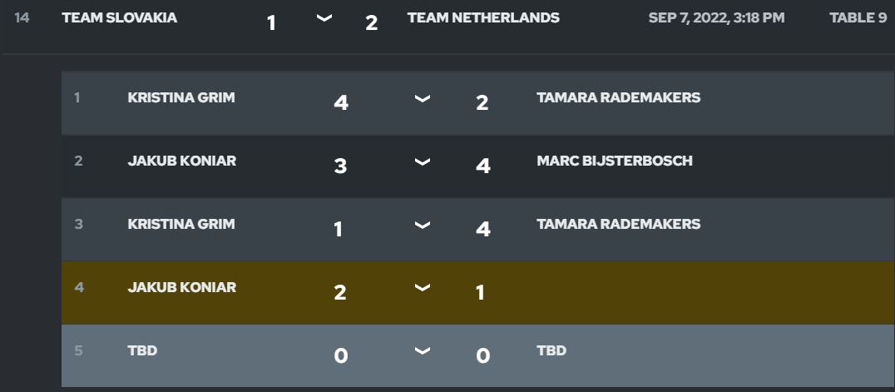Viewport: 895px width, 392px height.
Task: Select Tamara Rademakers in match 3
Action: click(x=618, y=224)
